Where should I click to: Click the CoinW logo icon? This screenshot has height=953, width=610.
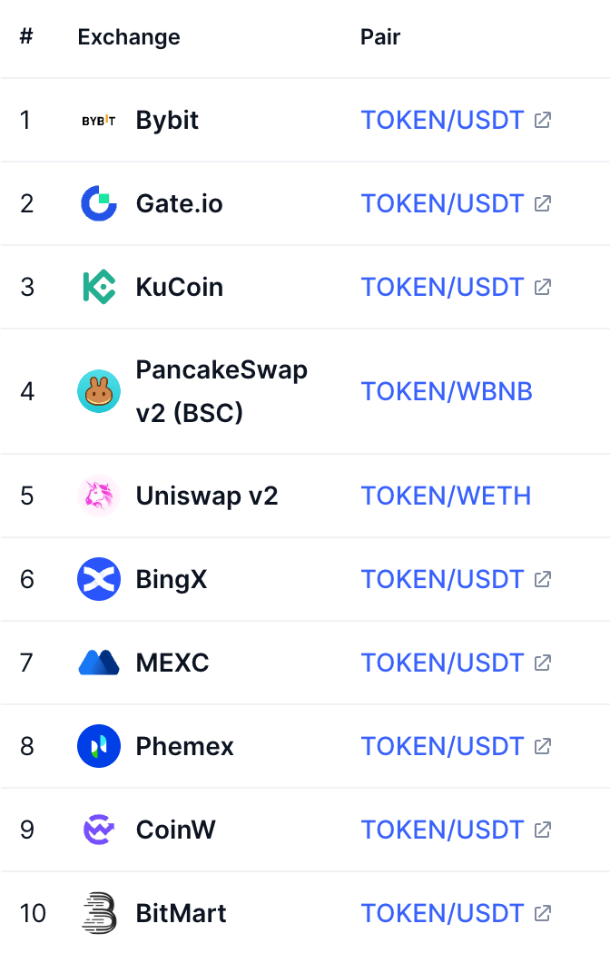98,830
